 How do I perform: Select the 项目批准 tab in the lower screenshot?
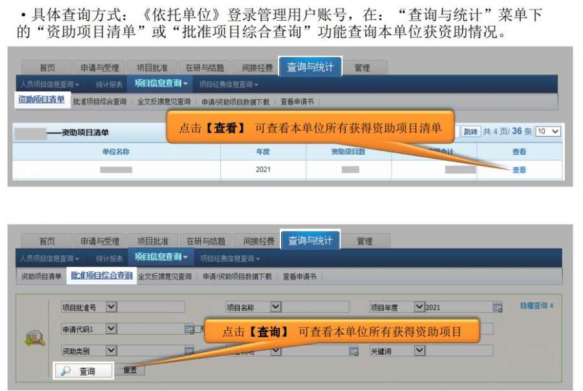click(153, 241)
